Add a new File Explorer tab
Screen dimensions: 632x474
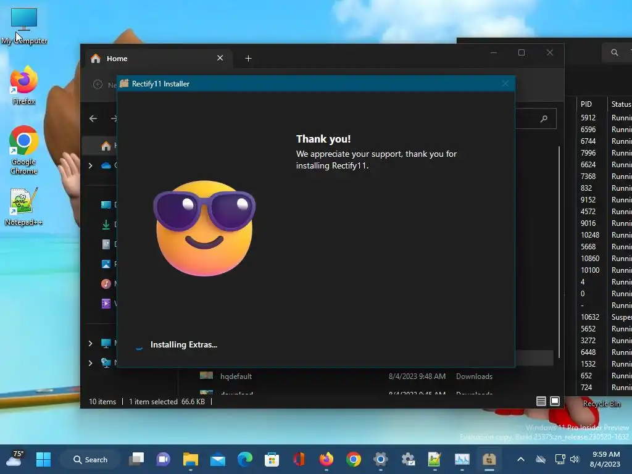pos(248,59)
